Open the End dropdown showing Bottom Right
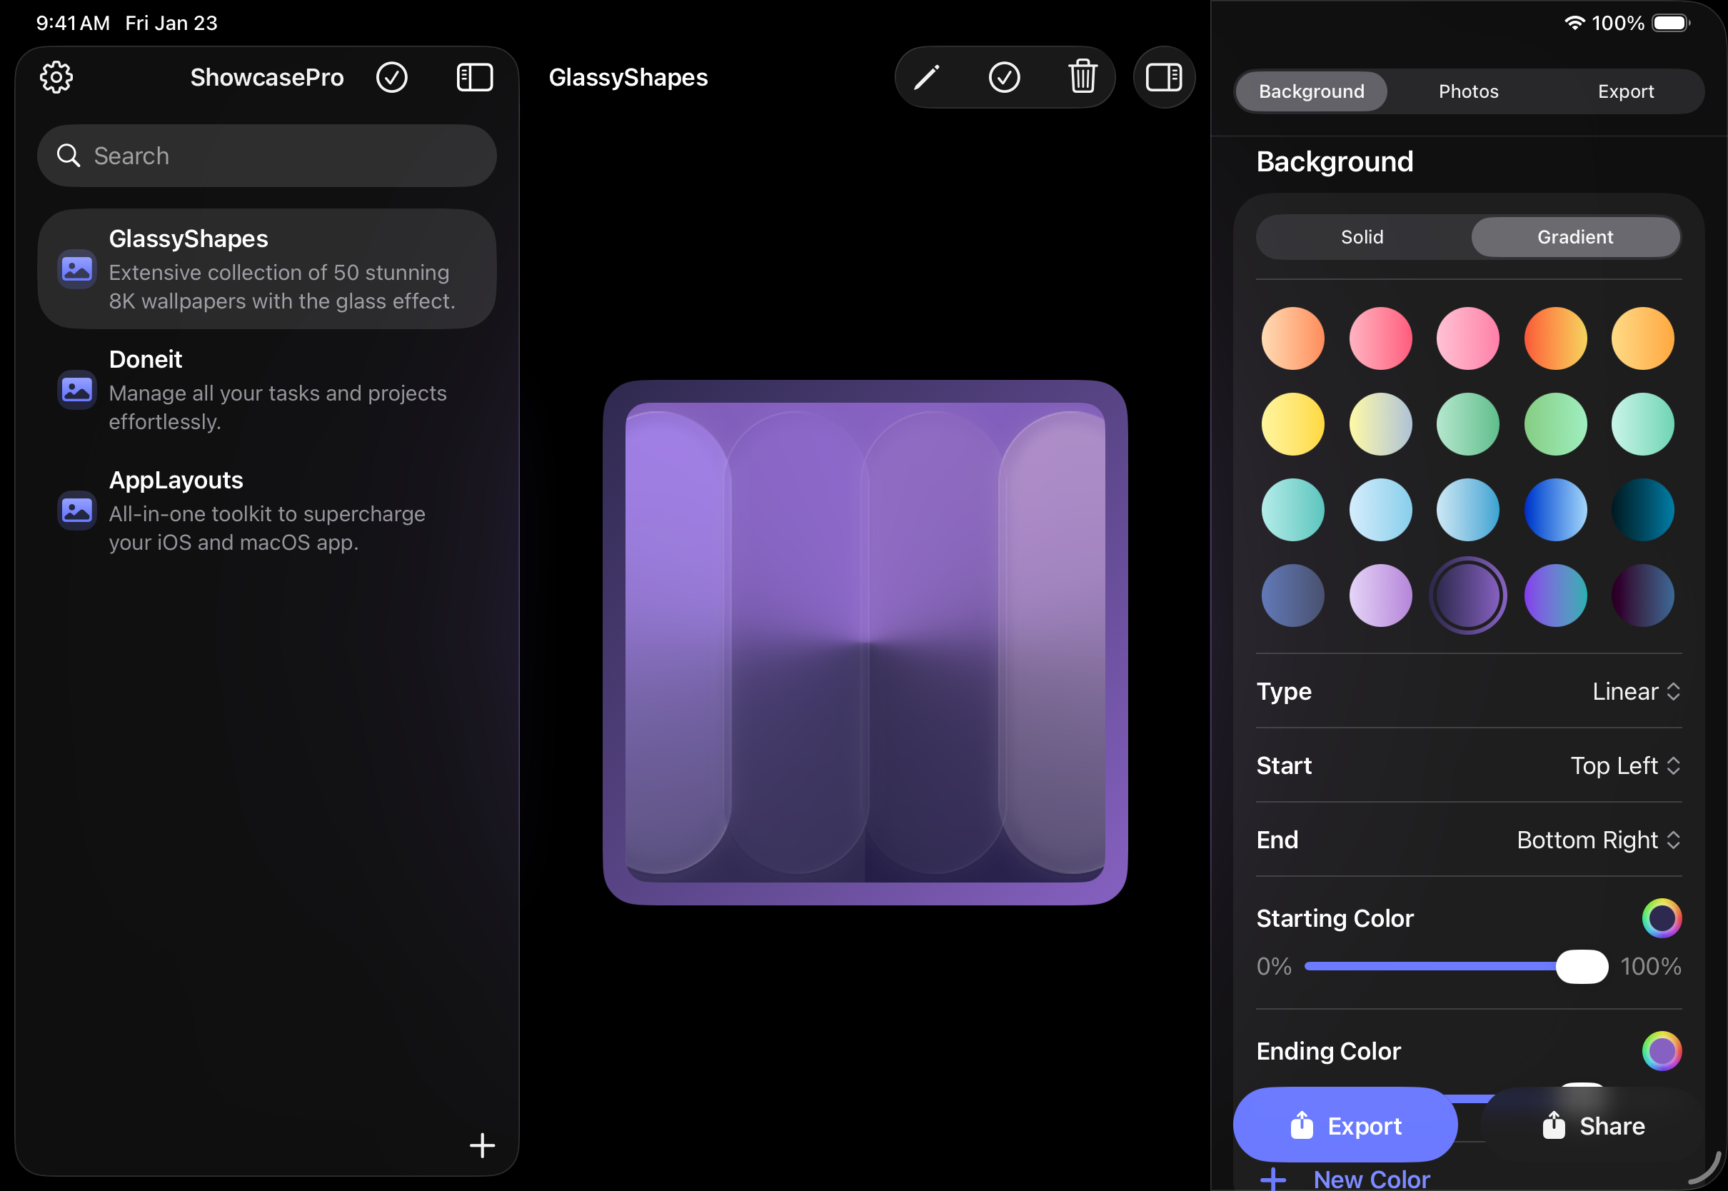 (1598, 840)
